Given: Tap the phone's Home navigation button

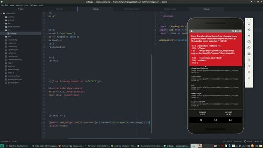Looking at the screenshot, I should pyautogui.click(x=215, y=120).
